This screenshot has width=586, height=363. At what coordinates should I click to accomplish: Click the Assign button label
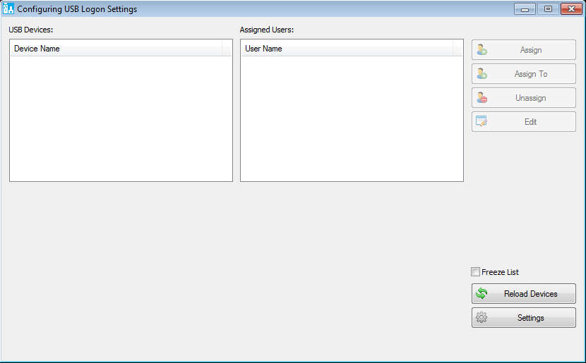(x=531, y=50)
